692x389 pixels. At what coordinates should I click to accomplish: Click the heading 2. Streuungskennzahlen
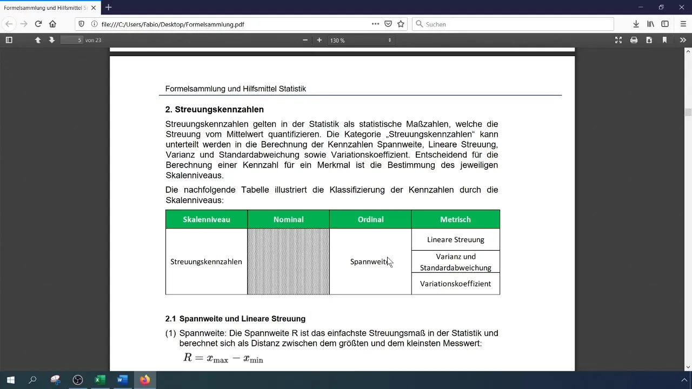point(215,110)
